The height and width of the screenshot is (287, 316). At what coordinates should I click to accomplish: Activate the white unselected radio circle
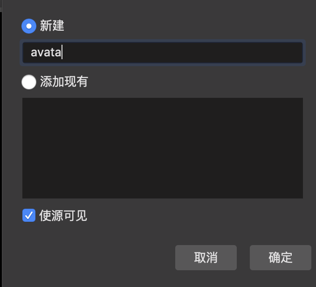click(x=29, y=82)
